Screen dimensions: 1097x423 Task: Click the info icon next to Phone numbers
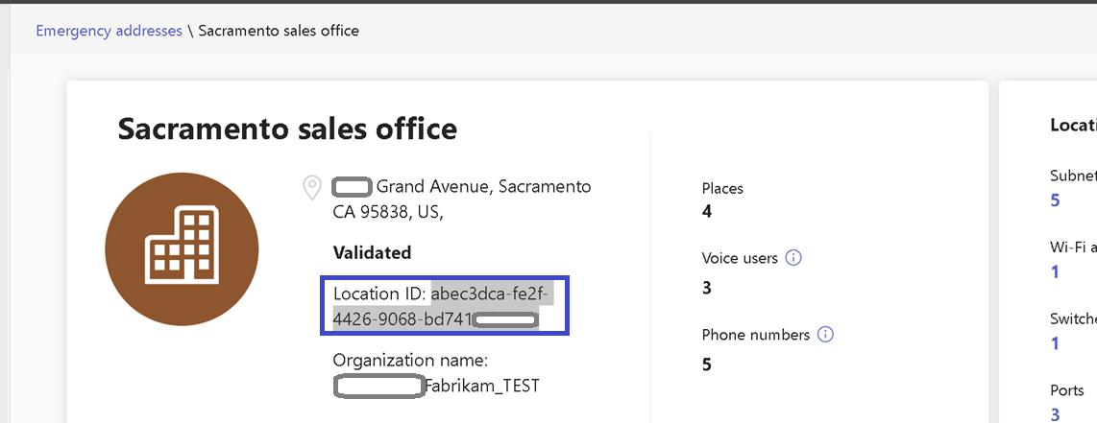824,335
